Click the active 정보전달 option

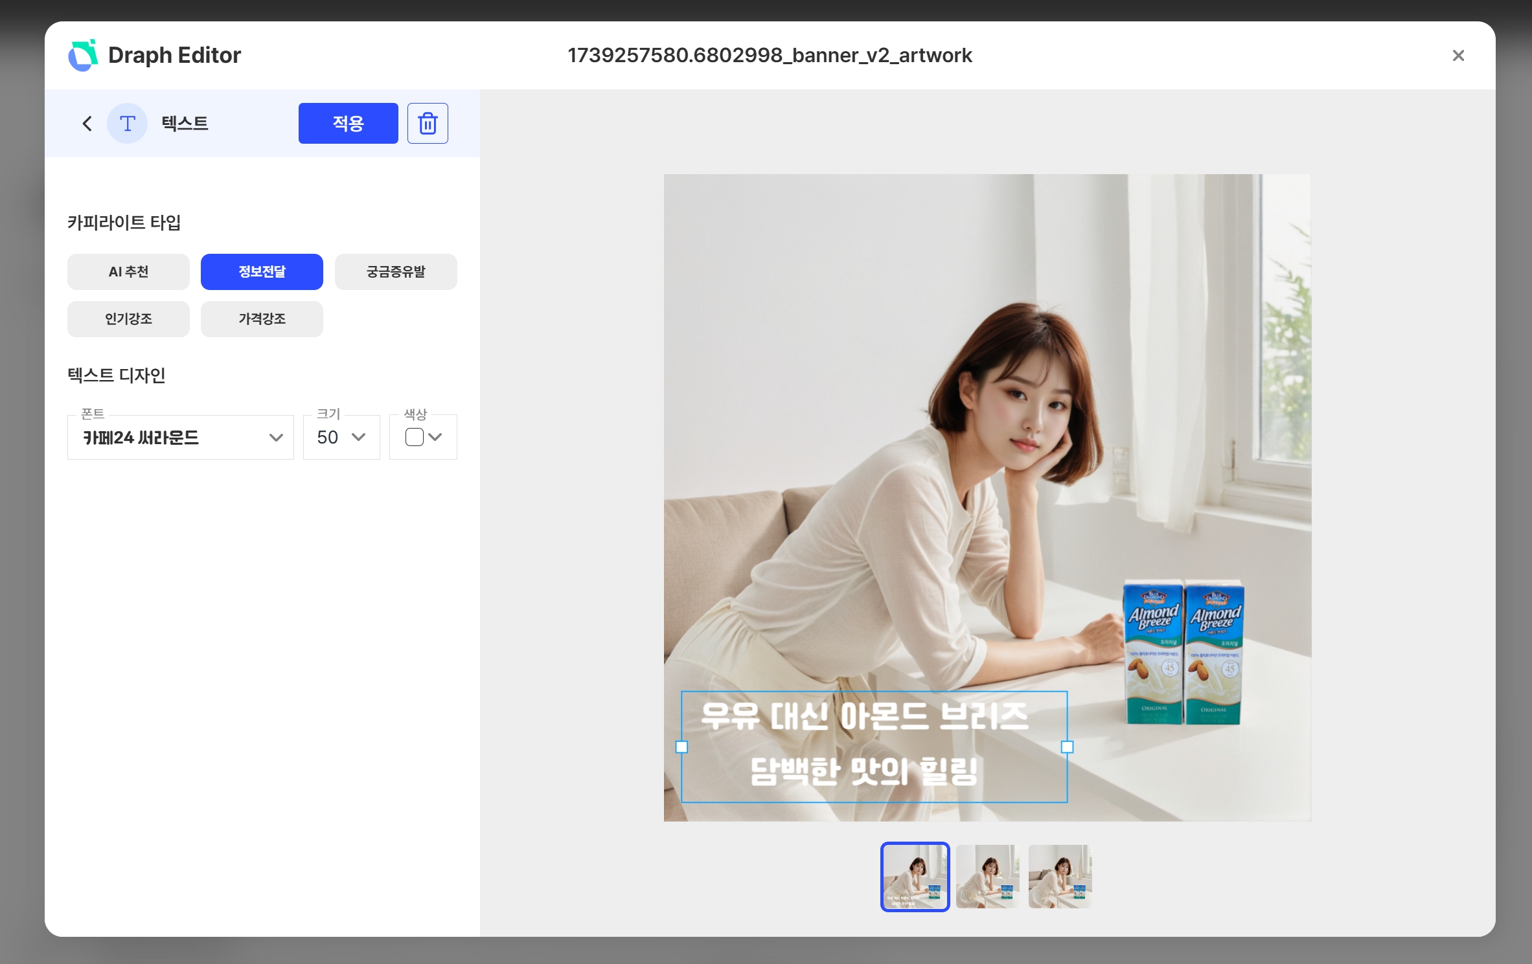tap(262, 272)
